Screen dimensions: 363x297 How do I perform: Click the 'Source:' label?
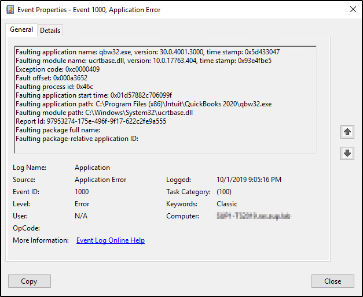pyautogui.click(x=24, y=180)
